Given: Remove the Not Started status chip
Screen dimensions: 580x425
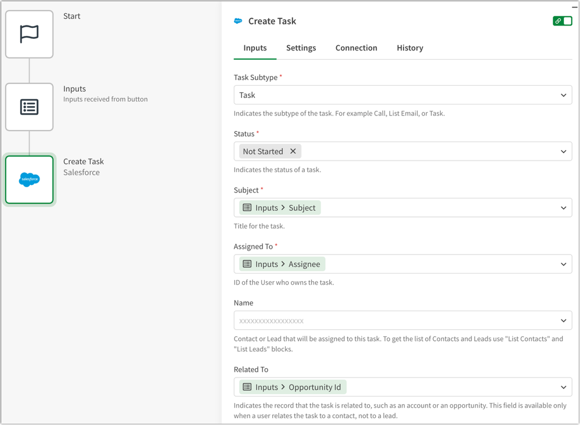Looking at the screenshot, I should tap(293, 151).
